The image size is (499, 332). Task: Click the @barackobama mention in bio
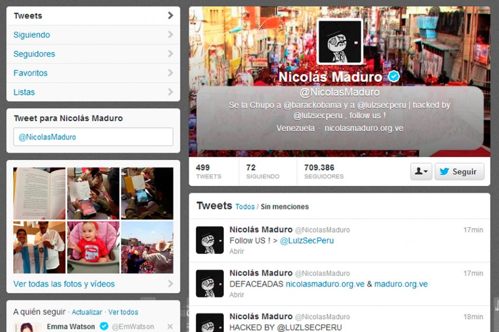pos(312,105)
